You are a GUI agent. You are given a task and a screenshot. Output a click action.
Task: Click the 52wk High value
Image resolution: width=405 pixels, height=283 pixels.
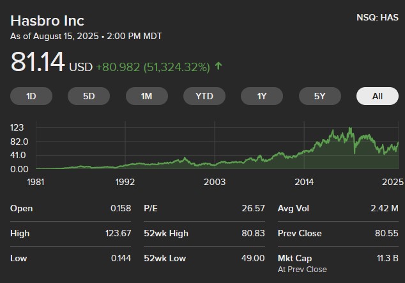pyautogui.click(x=254, y=233)
